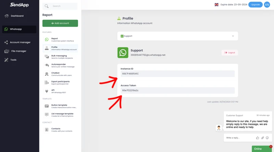Open the Button template entry
This screenshot has width=274, height=152.
coord(60,106)
